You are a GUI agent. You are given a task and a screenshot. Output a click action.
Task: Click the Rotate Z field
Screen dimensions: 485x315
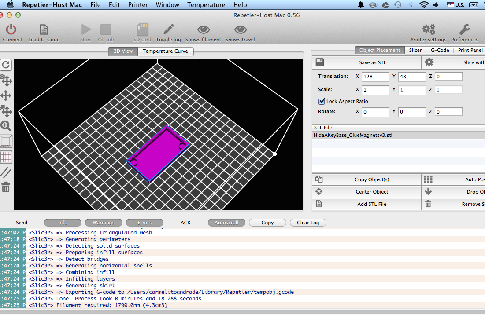pyautogui.click(x=448, y=111)
